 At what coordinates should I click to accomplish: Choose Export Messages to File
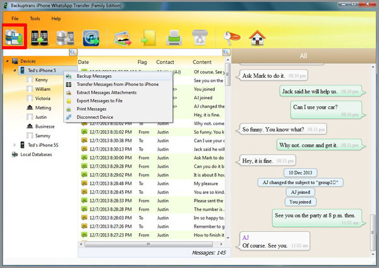118,100
